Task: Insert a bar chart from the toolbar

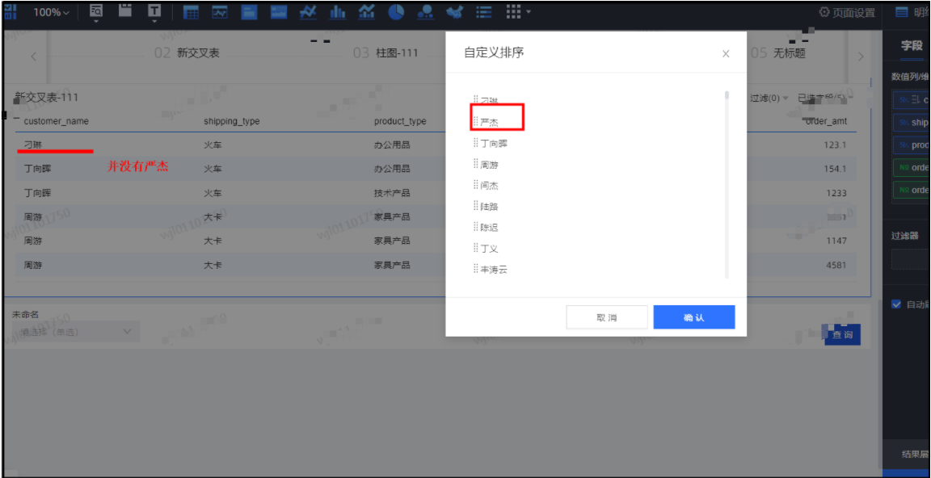Action: (338, 12)
